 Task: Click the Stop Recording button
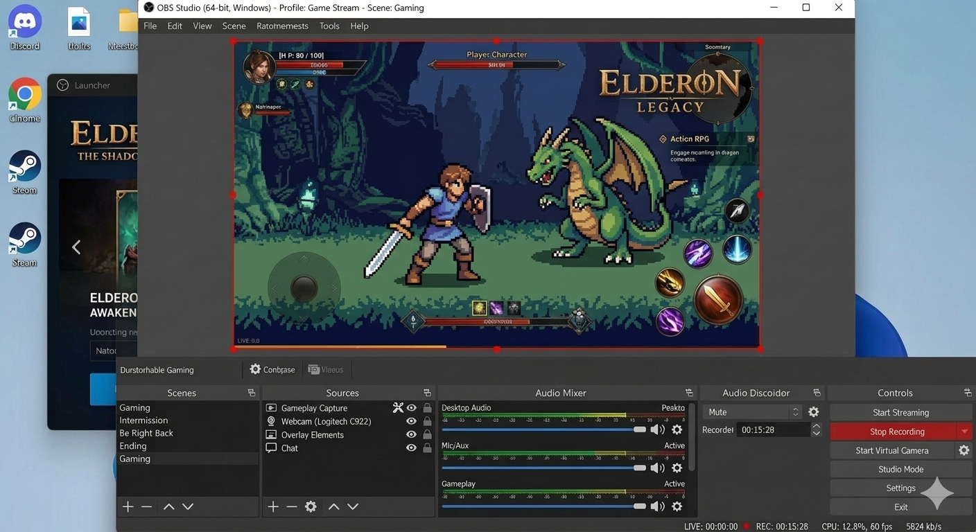[894, 432]
